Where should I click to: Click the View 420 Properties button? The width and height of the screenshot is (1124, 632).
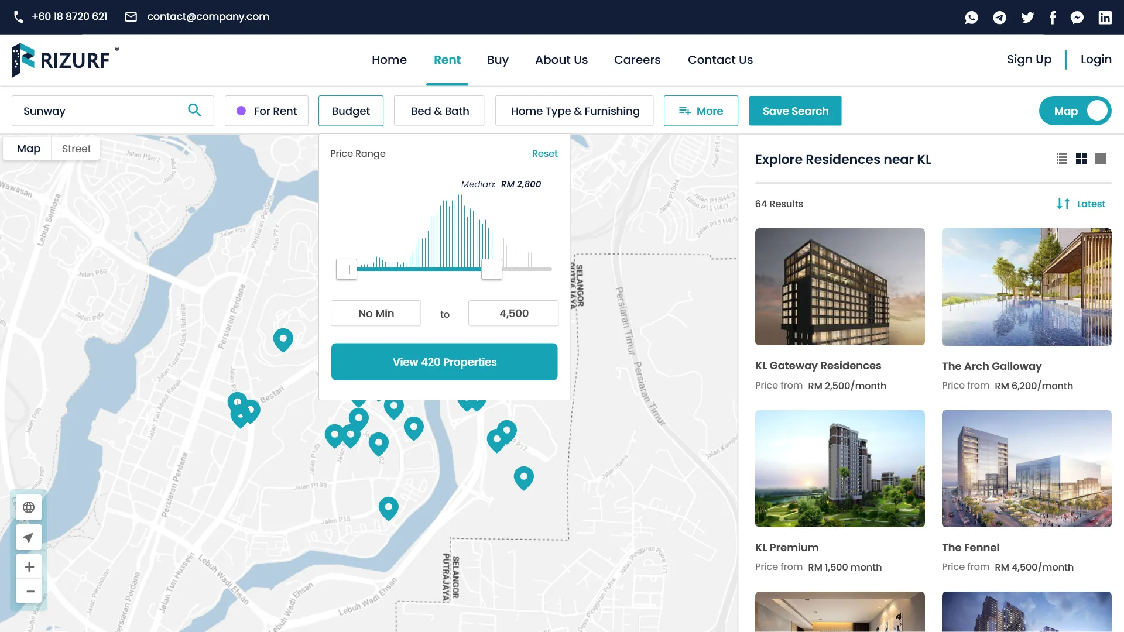pyautogui.click(x=444, y=362)
